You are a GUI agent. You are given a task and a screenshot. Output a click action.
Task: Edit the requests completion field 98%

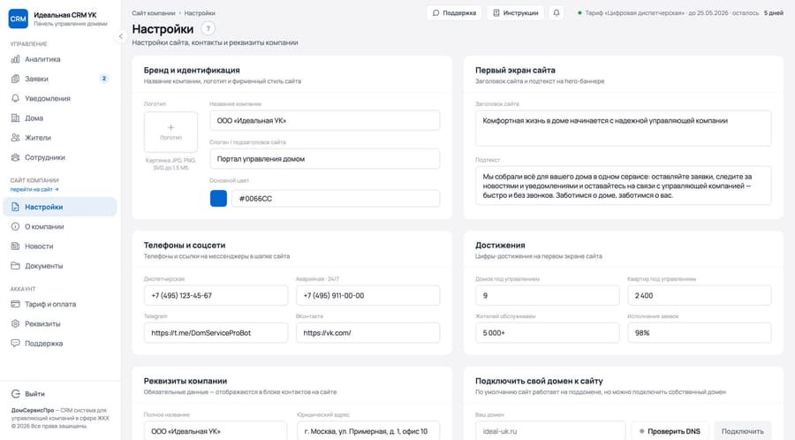pos(700,333)
